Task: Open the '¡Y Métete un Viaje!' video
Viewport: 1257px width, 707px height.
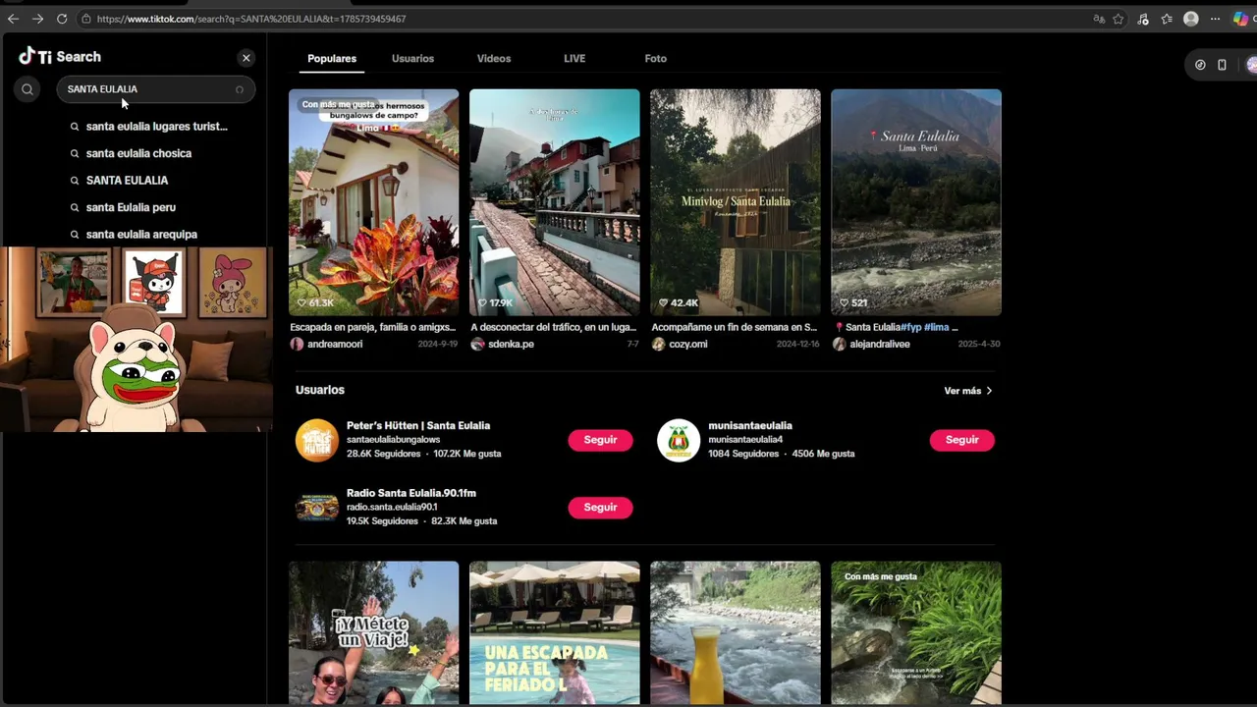Action: tap(373, 633)
